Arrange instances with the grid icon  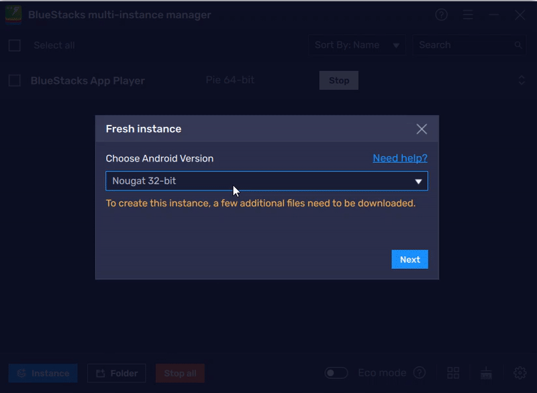click(453, 373)
